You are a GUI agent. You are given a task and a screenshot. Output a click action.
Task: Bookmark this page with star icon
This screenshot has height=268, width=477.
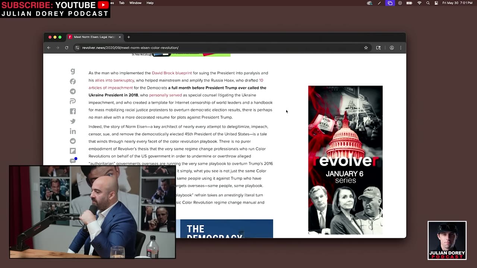(366, 48)
